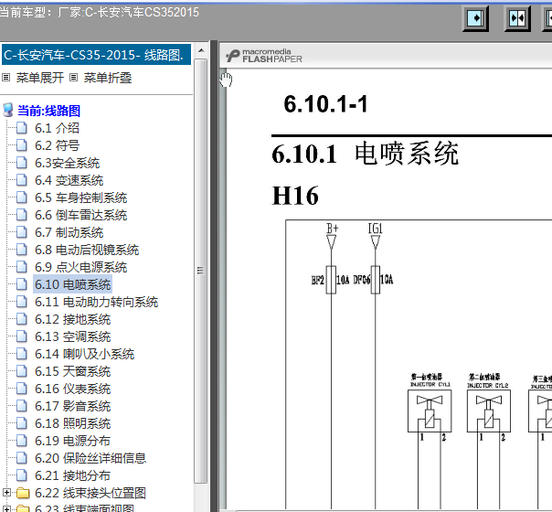The height and width of the screenshot is (512, 552).
Task: Open 6.21 接地分布 entry
Action: (x=72, y=475)
